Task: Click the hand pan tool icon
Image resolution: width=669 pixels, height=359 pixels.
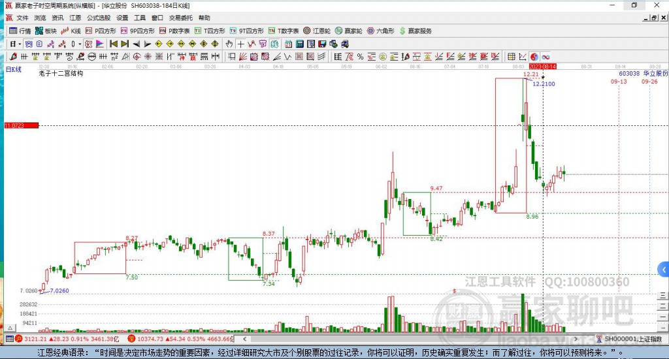Action: pos(229,44)
